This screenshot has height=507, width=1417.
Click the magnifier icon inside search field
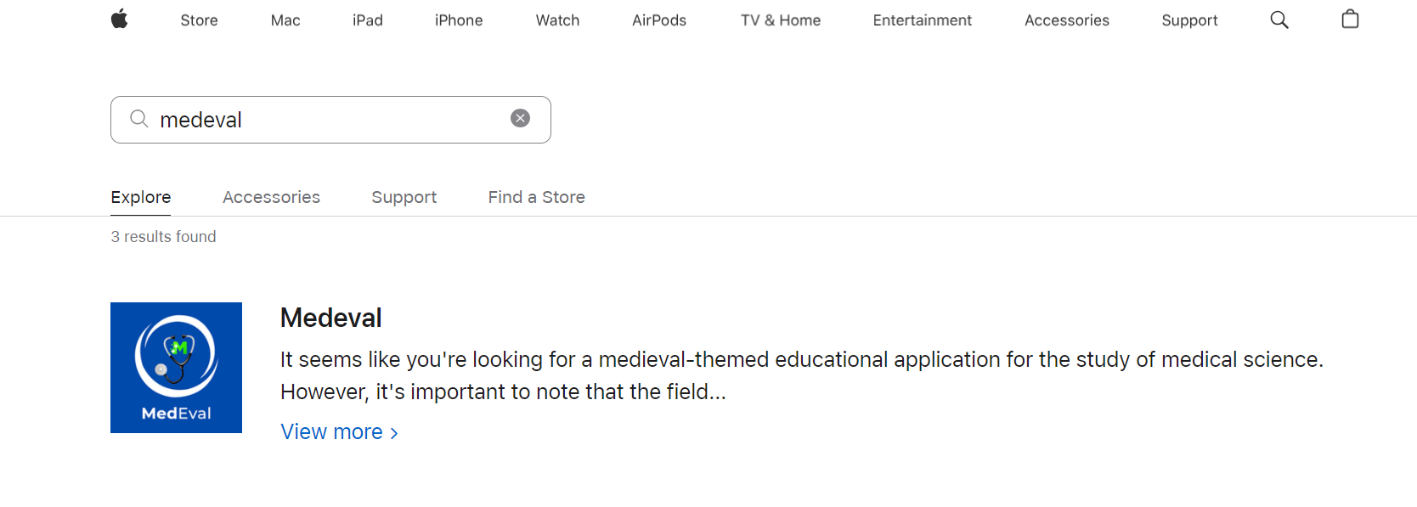point(139,119)
